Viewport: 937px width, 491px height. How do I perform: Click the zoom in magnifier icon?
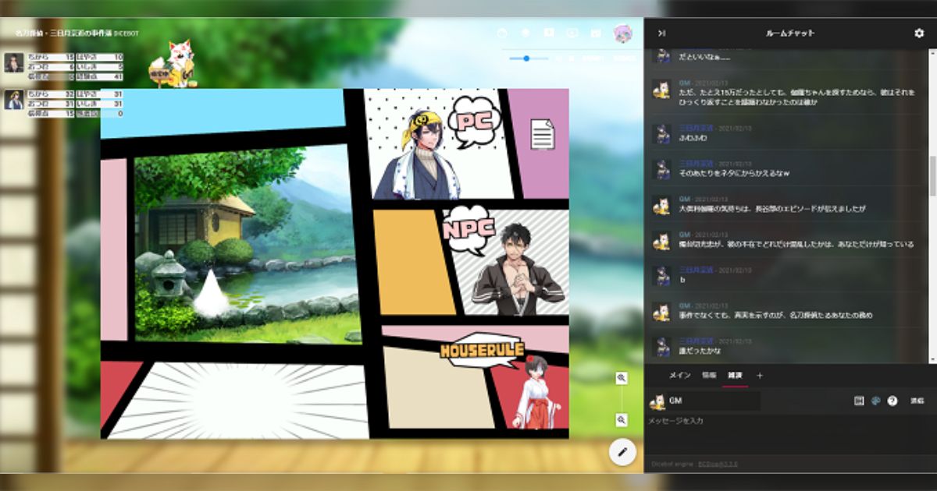click(x=622, y=378)
